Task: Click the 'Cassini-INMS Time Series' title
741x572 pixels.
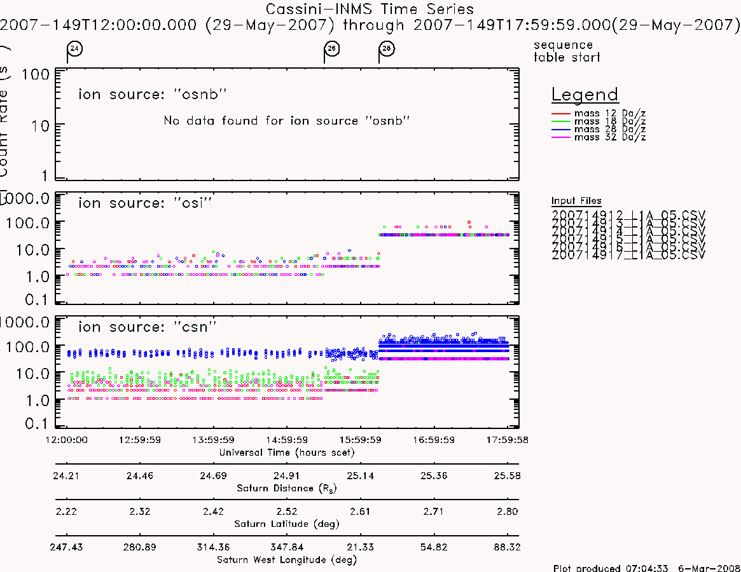Action: pyautogui.click(x=370, y=9)
